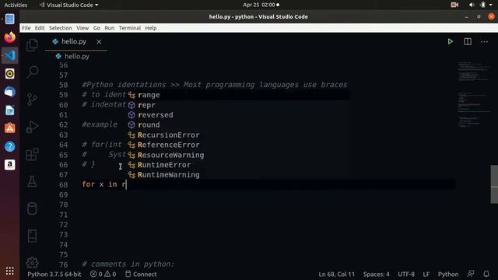
Task: Click the editor vertical scrollbar thumb
Action: [x=494, y=184]
